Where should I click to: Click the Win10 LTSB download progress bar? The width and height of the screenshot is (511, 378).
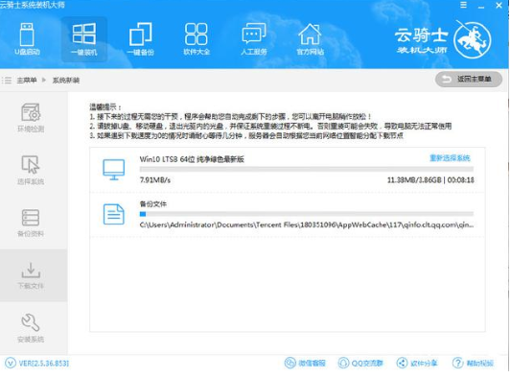(307, 169)
